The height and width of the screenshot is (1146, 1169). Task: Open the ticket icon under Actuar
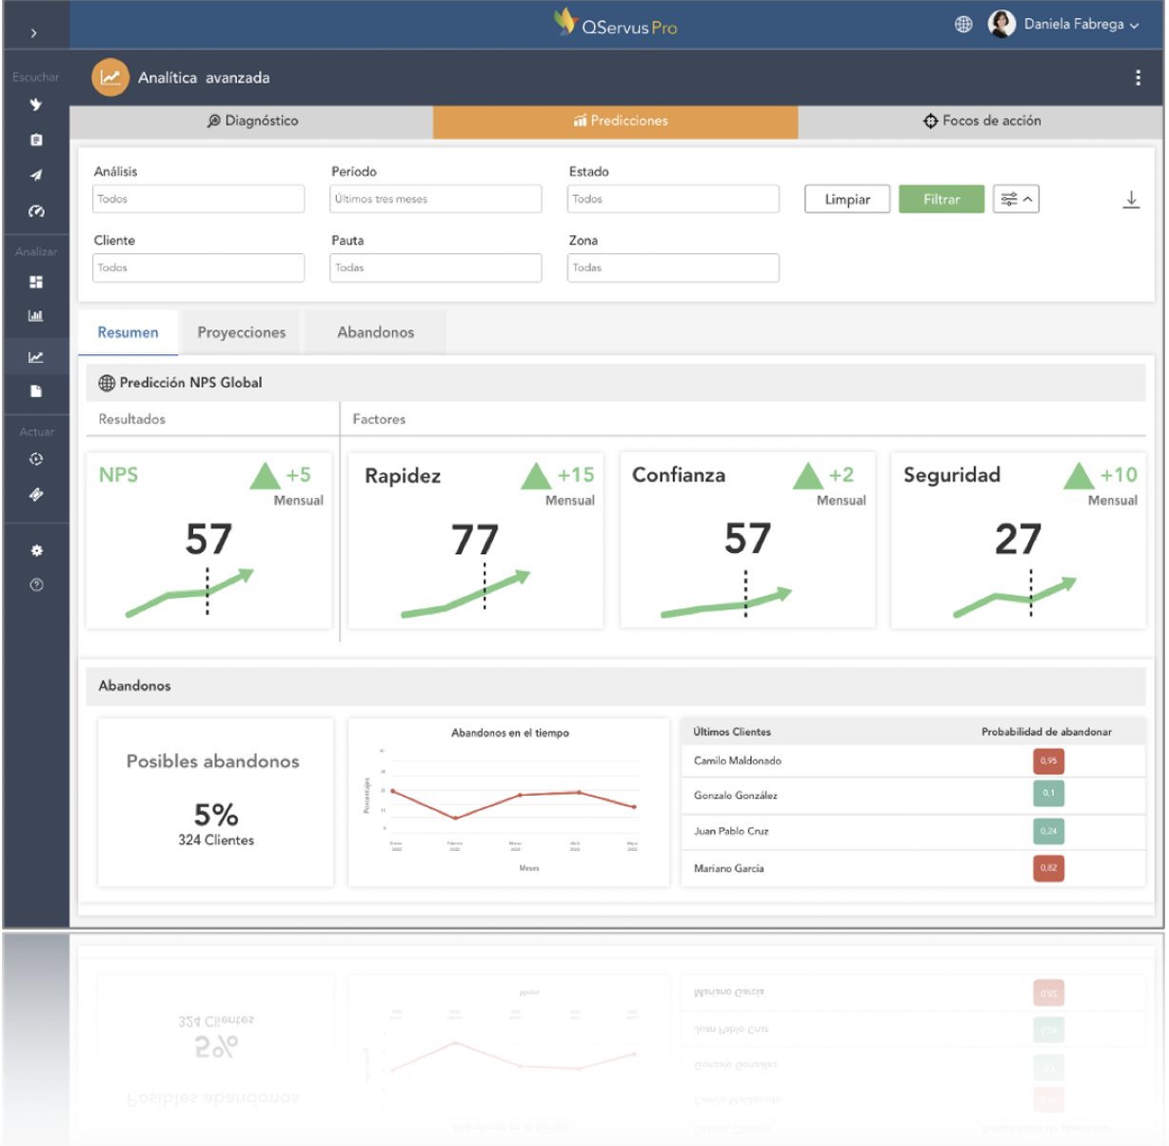(36, 494)
